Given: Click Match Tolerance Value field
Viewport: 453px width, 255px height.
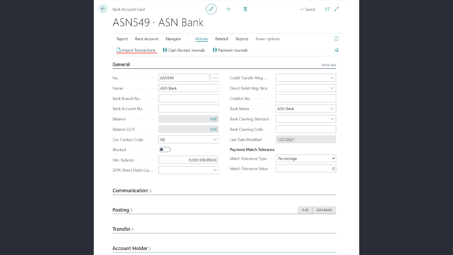Looking at the screenshot, I should [306, 169].
